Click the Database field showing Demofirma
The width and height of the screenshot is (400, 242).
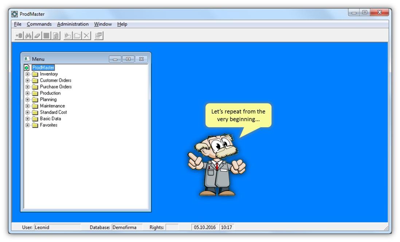(x=127, y=227)
